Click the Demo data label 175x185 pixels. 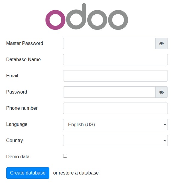click(18, 157)
